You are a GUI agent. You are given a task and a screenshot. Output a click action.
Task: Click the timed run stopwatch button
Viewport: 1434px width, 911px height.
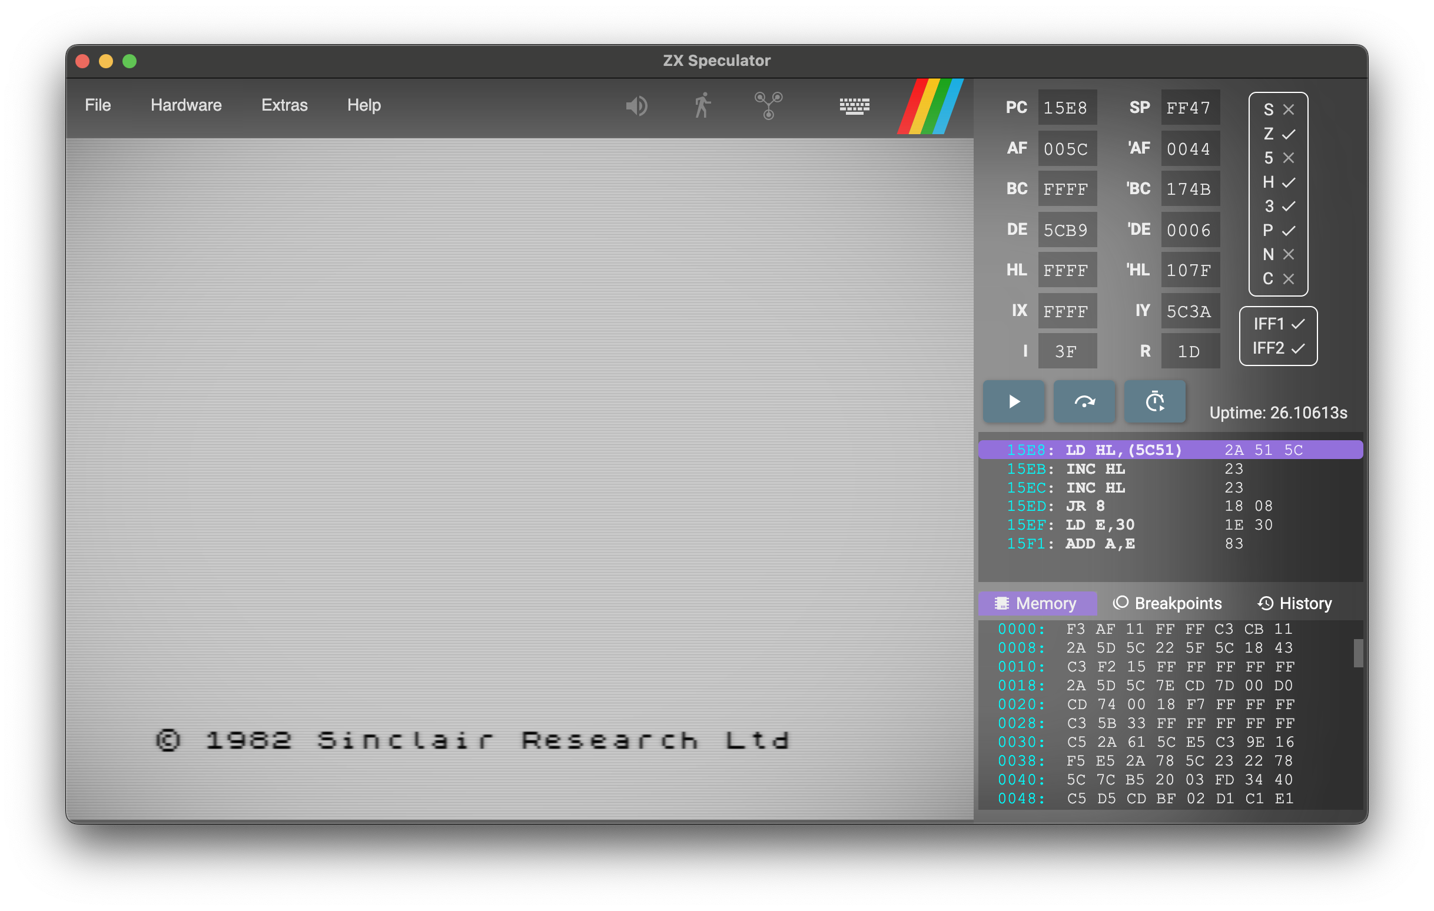(1154, 401)
